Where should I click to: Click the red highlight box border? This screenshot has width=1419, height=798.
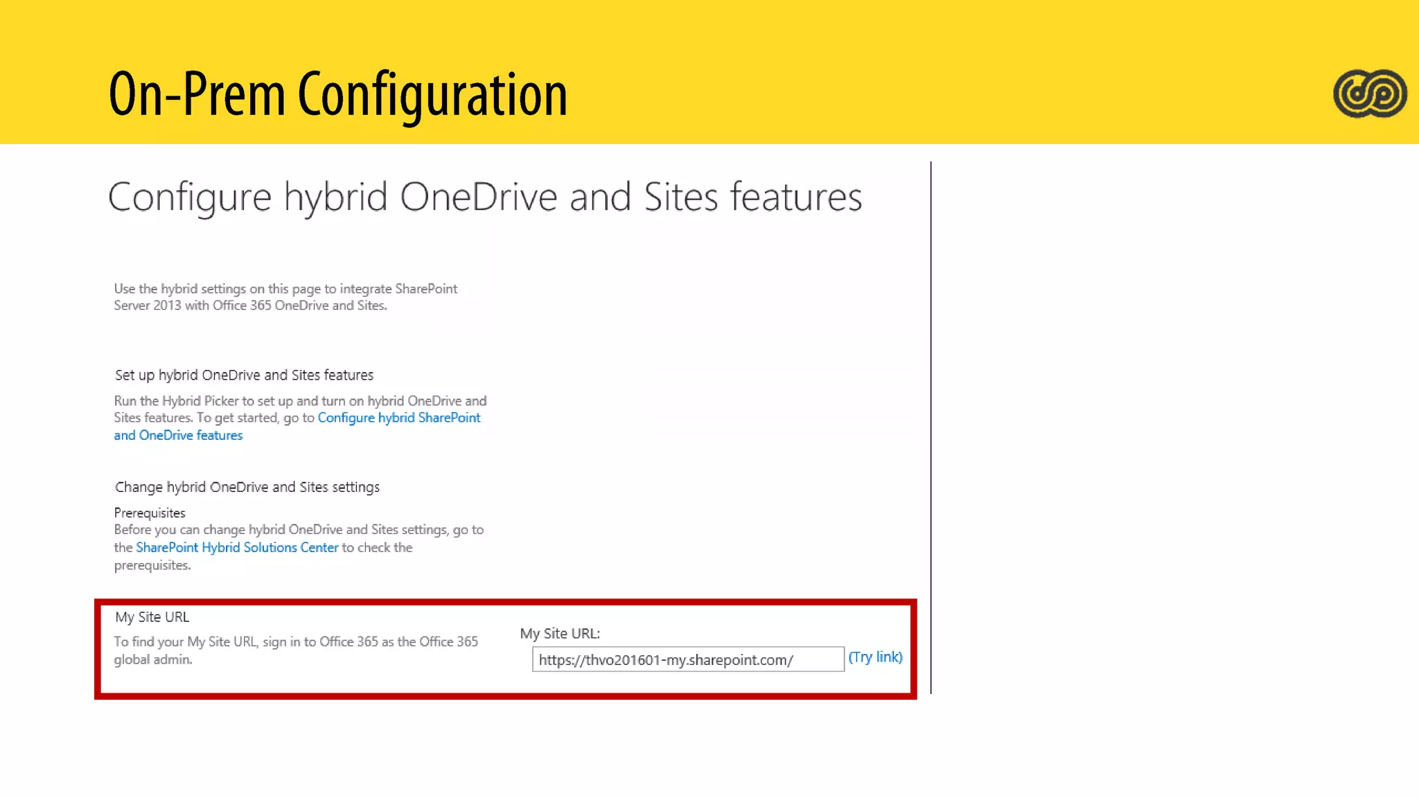pyautogui.click(x=506, y=603)
